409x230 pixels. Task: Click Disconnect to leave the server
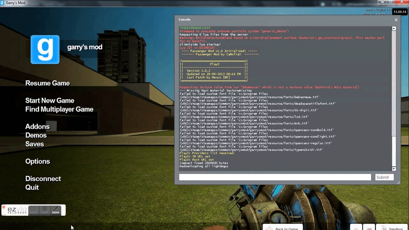(43, 179)
